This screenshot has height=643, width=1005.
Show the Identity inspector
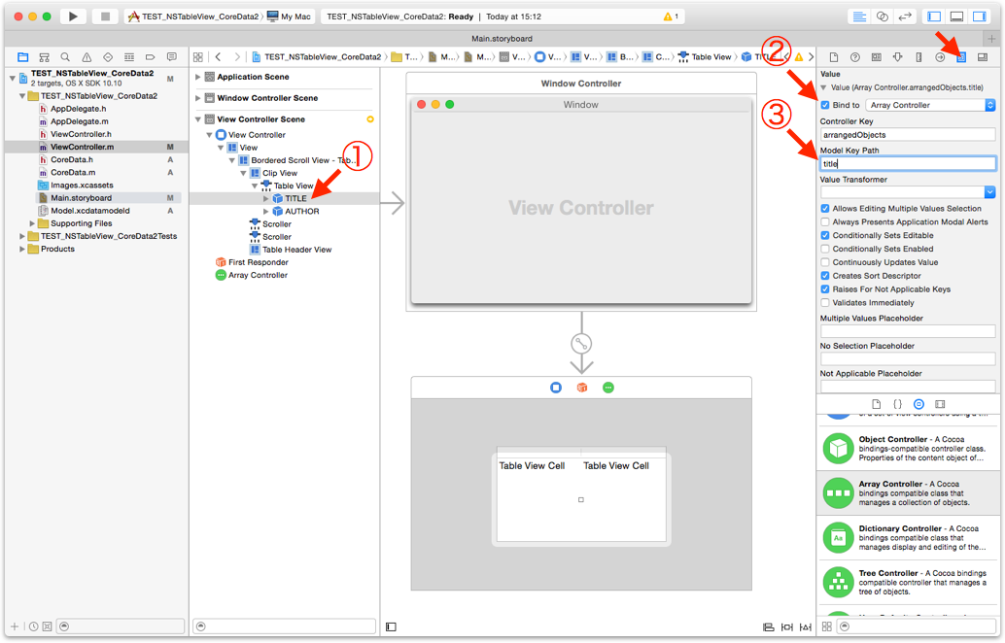click(x=876, y=57)
